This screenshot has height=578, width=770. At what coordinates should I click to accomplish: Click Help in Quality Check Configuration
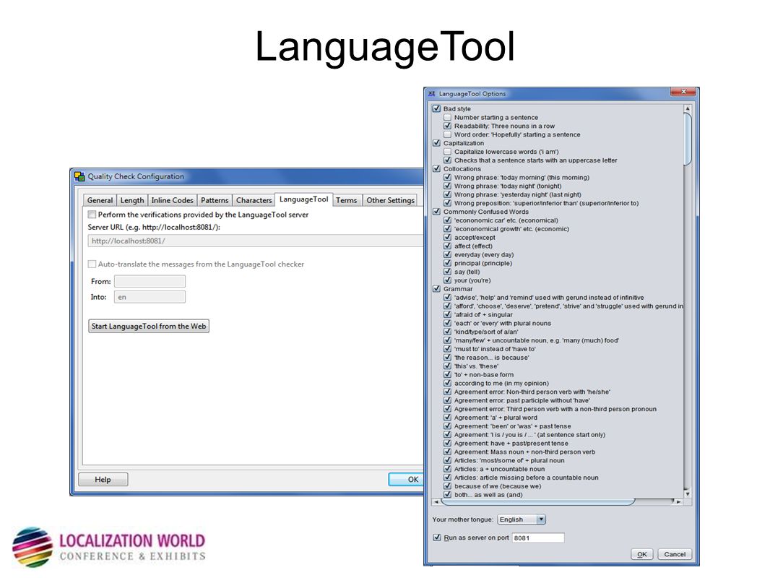[x=103, y=479]
